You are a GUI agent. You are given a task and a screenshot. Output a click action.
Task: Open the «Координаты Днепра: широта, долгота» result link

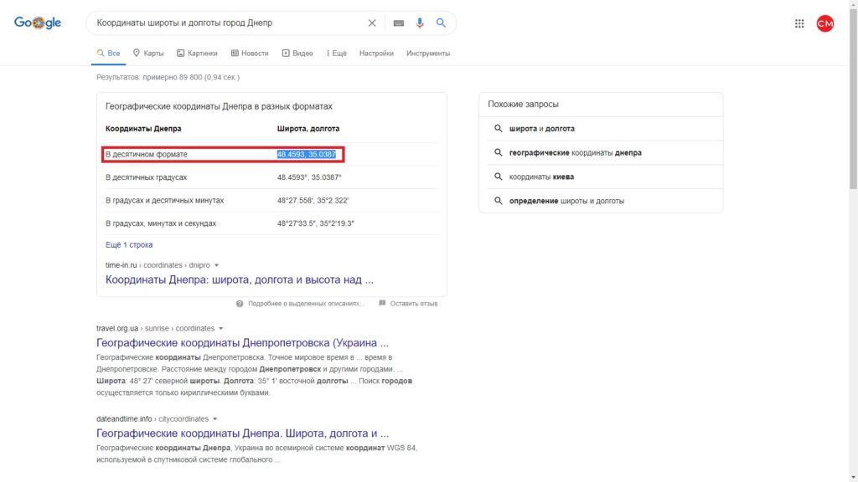(240, 280)
